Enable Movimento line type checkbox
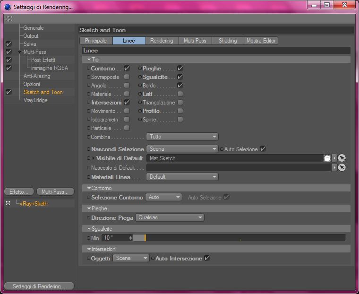This screenshot has height=294, width=359. pos(127,111)
